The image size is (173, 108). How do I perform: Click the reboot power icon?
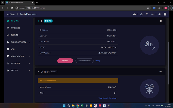point(147,15)
